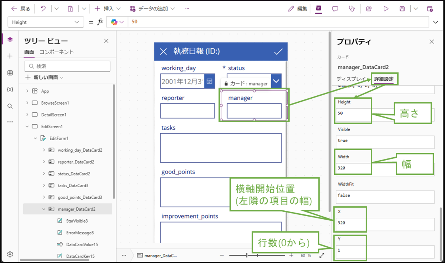Image resolution: width=445 pixels, height=263 pixels.
Task: Collapse the EditScreen1 tree node
Action: [27, 126]
